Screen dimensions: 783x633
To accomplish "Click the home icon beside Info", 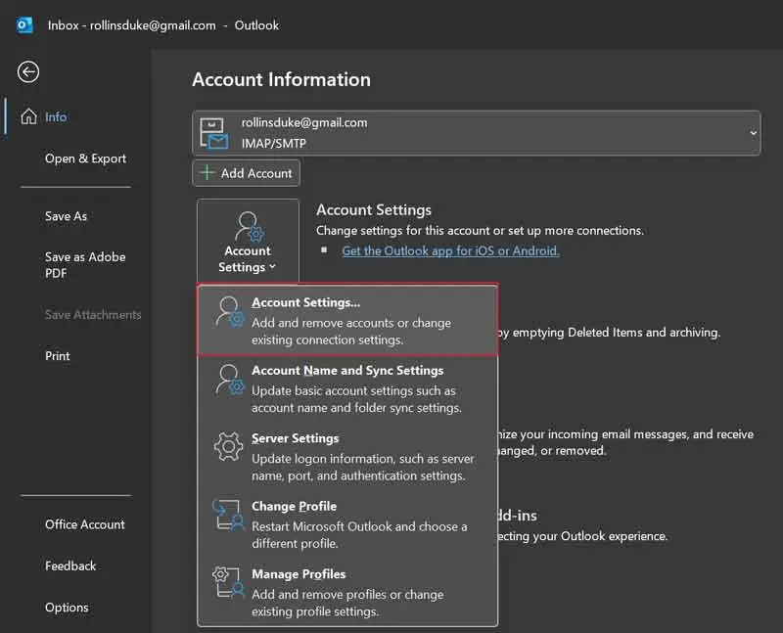I will (28, 115).
